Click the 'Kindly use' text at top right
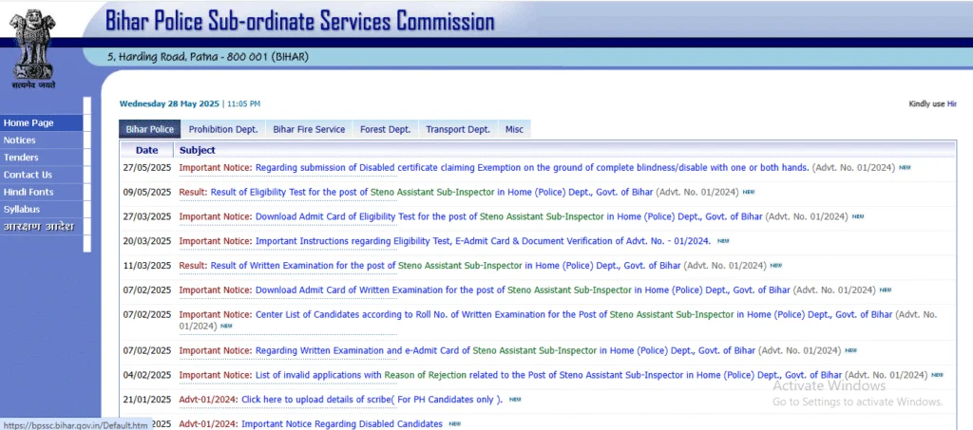This screenshot has height=430, width=973. (927, 104)
